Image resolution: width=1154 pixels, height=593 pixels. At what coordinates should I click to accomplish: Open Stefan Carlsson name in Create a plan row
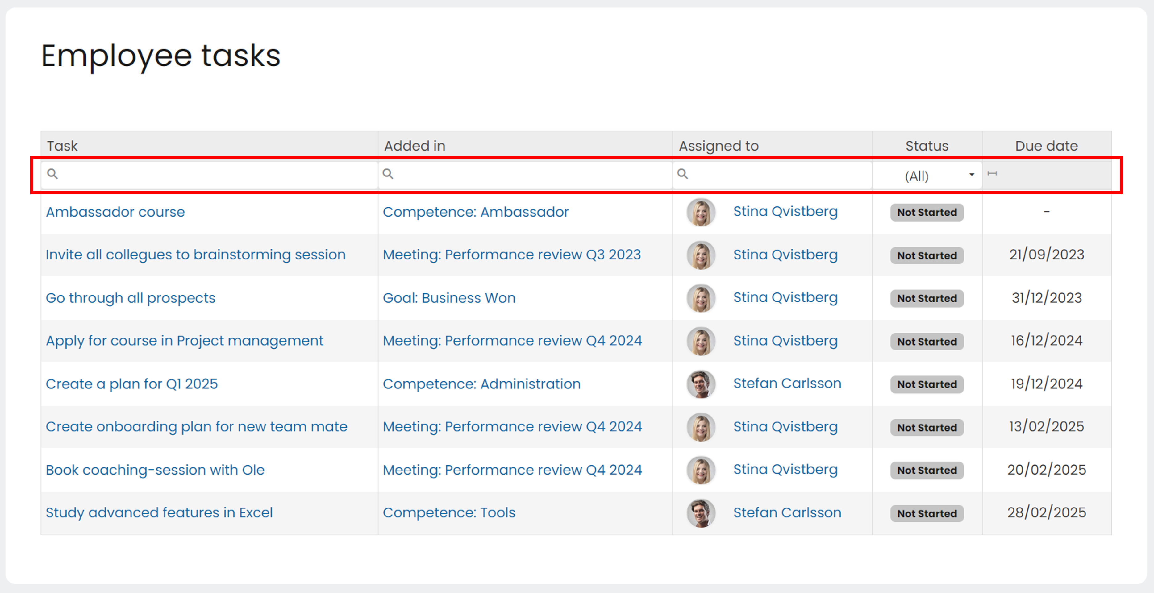point(787,384)
